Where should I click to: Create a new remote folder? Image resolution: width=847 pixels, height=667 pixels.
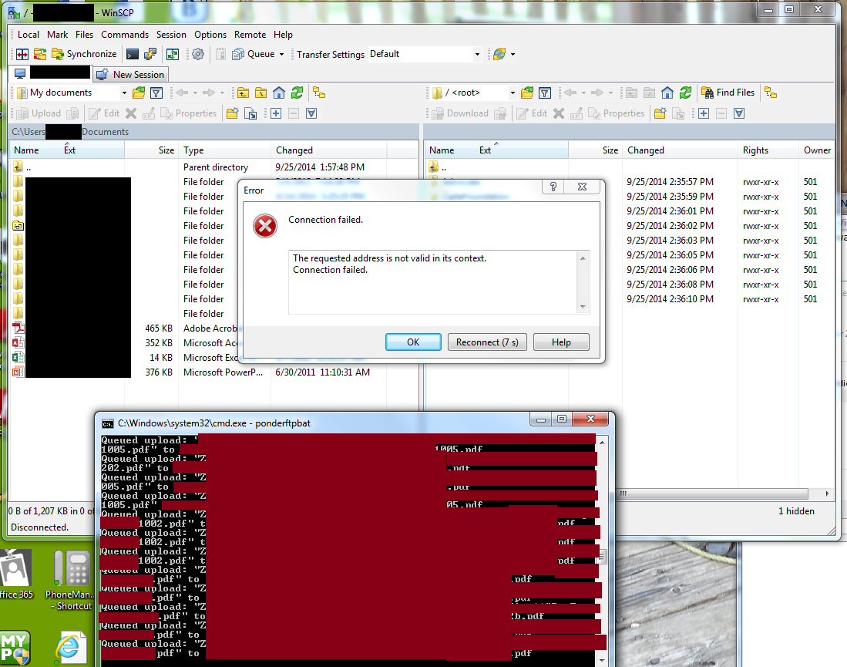click(660, 113)
